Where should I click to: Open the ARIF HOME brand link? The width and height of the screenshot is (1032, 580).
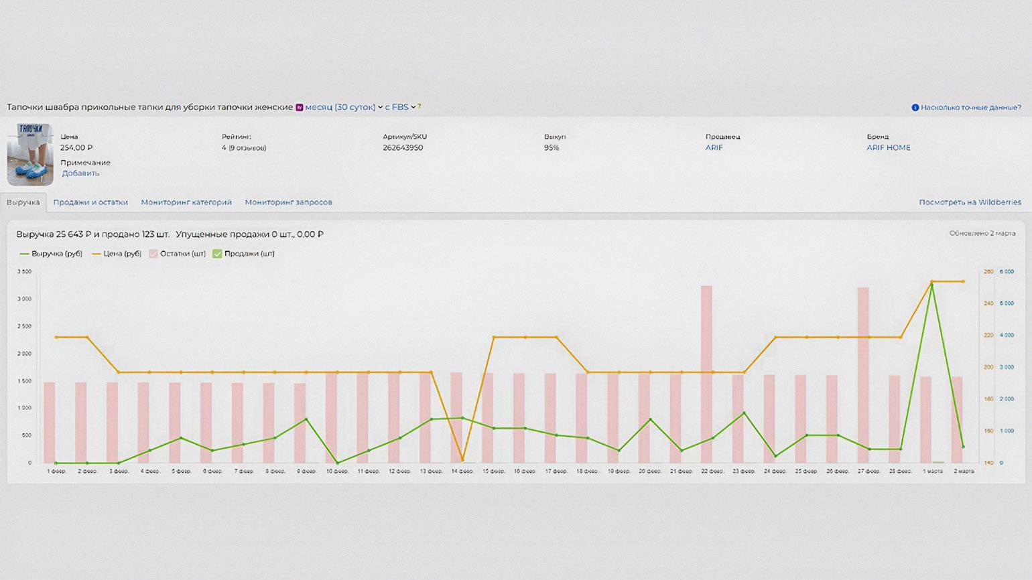888,148
